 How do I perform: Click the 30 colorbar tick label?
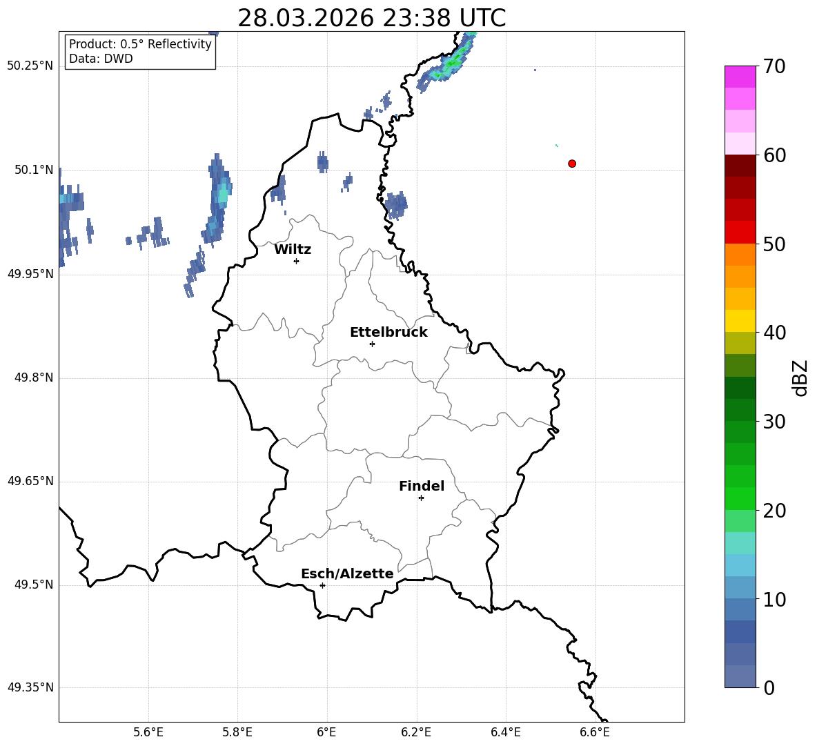click(x=774, y=422)
